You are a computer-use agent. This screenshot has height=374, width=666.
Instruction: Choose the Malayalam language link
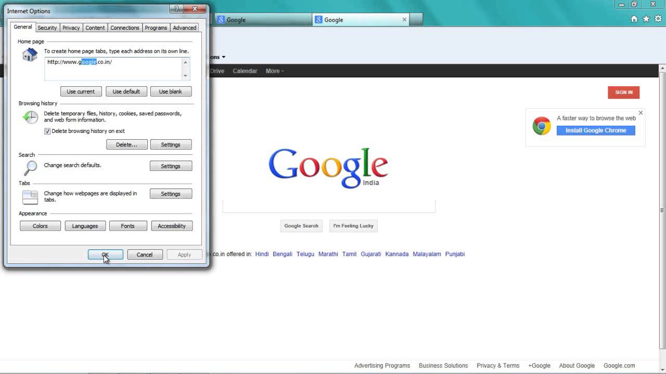427,254
